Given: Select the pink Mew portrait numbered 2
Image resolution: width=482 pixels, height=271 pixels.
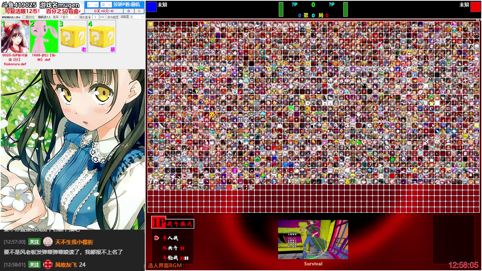Looking at the screenshot, I should (44, 36).
